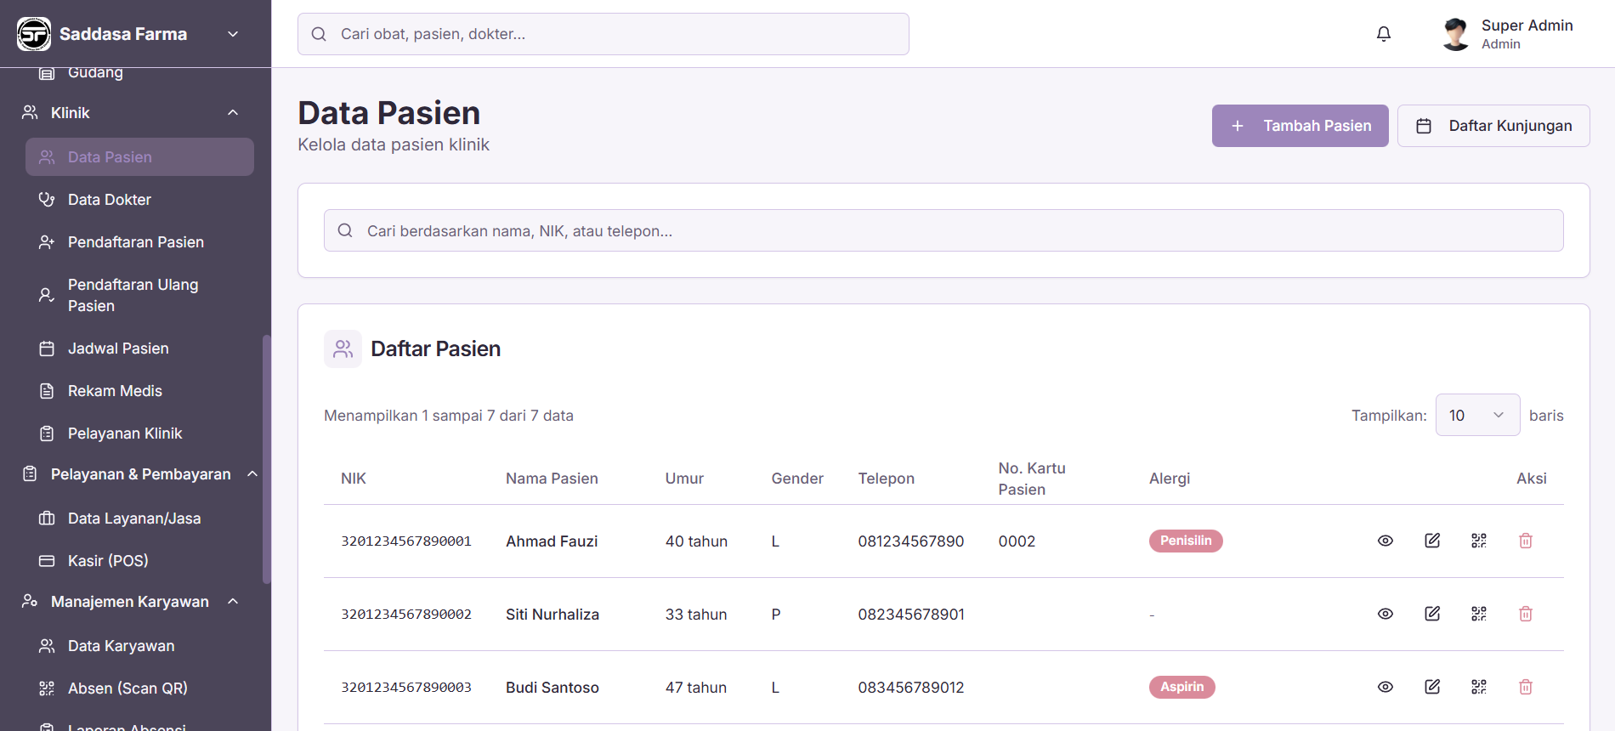Viewport: 1615px width, 731px height.
Task: Open Kasir (POS) menu item
Action: coord(139,561)
